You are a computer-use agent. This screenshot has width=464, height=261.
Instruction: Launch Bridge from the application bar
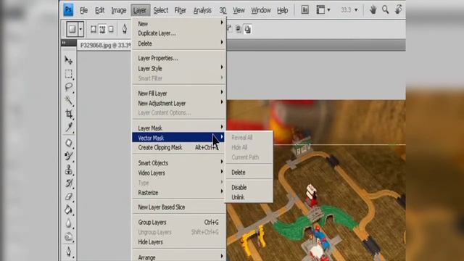tap(304, 10)
